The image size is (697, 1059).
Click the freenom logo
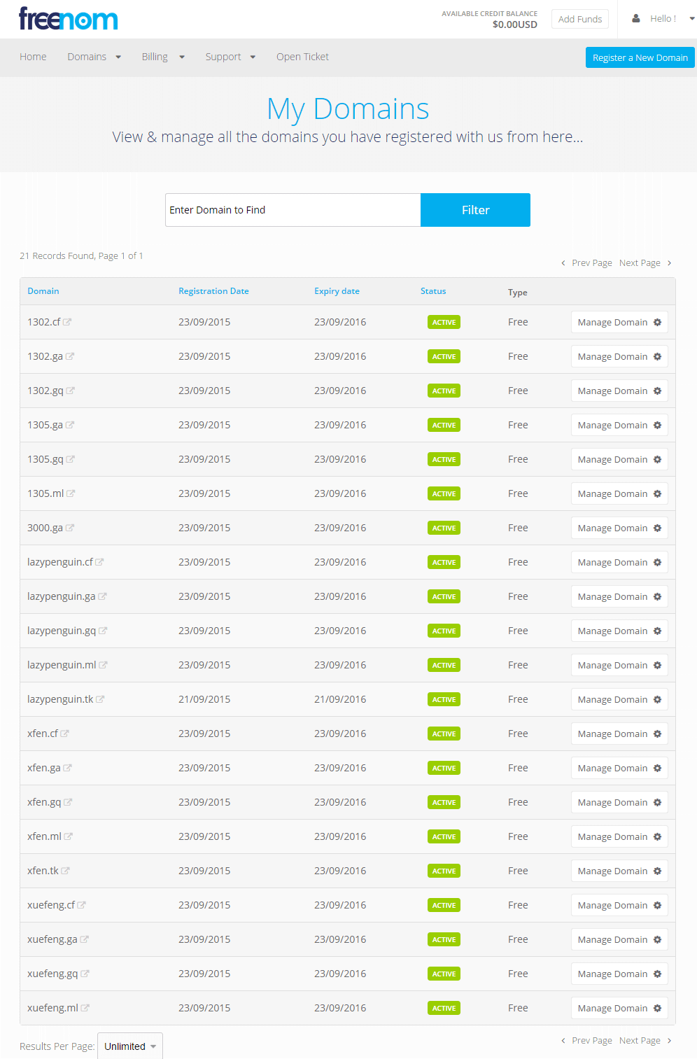click(69, 19)
